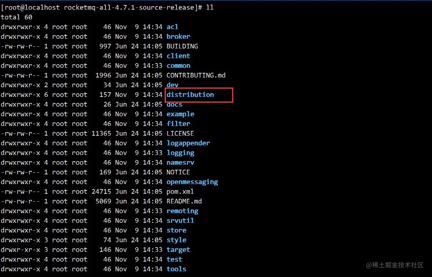Select the distribution directory name

(190, 95)
